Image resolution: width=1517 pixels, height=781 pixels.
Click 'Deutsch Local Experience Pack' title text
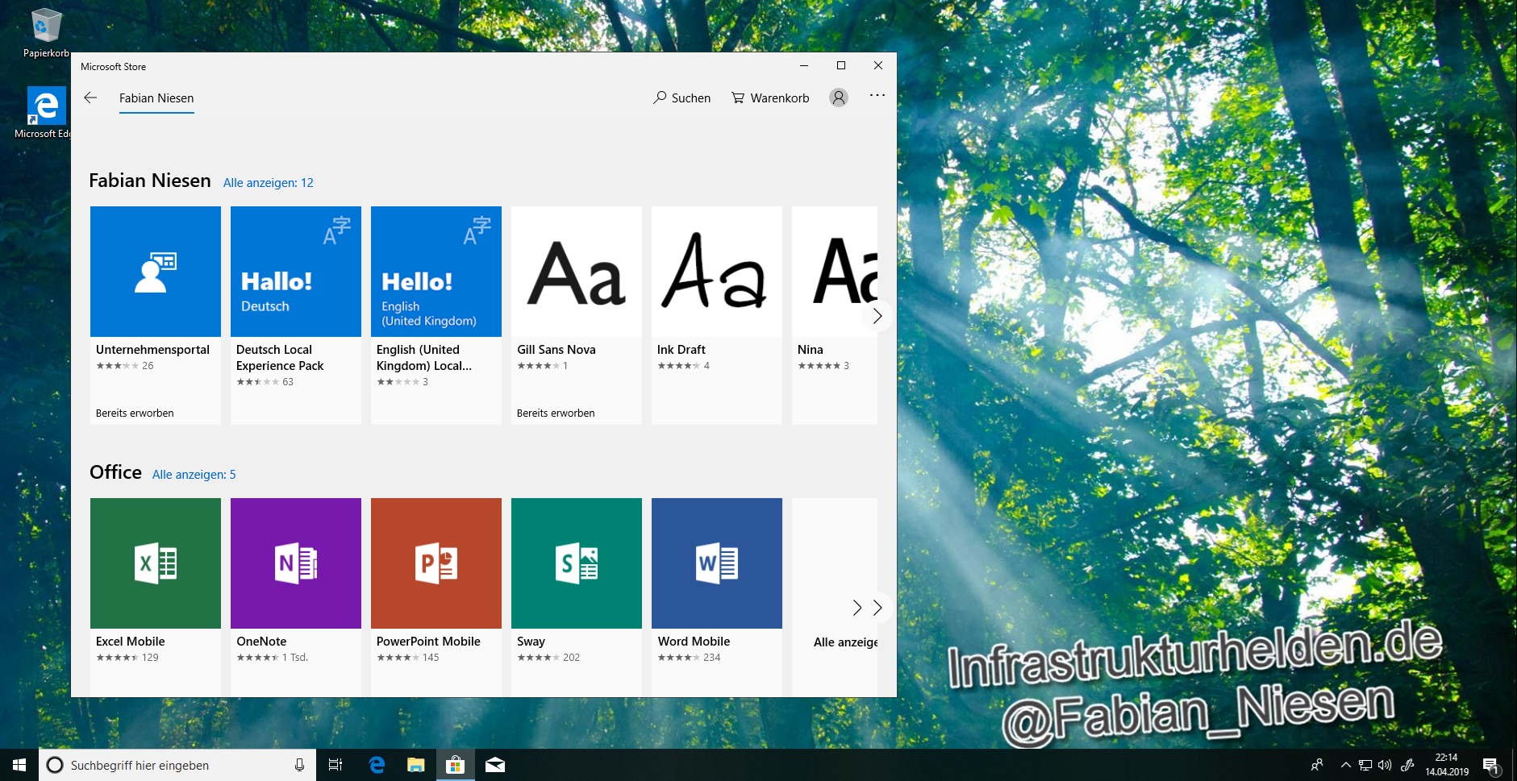280,358
